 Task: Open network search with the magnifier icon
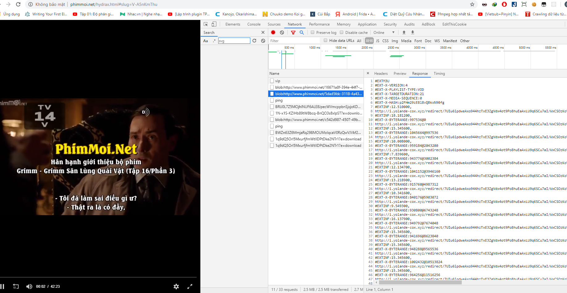(302, 32)
